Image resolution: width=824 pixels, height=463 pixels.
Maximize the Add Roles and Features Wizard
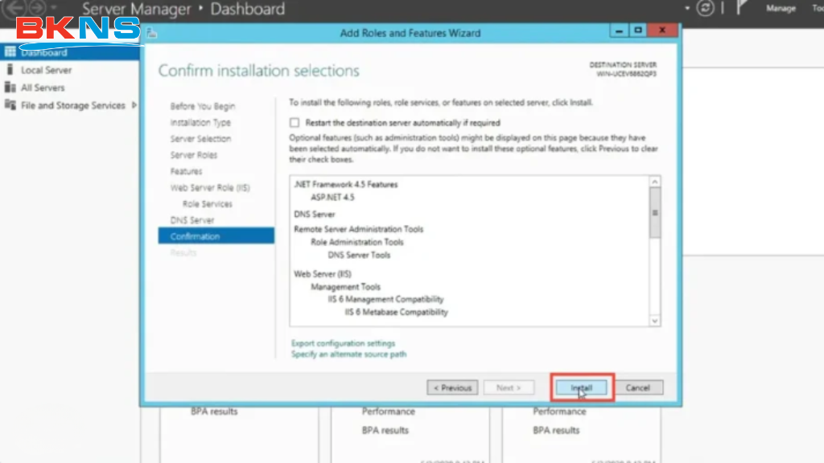638,31
